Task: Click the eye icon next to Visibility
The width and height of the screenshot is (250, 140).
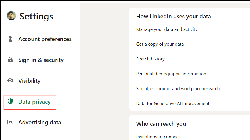Action: point(11,81)
